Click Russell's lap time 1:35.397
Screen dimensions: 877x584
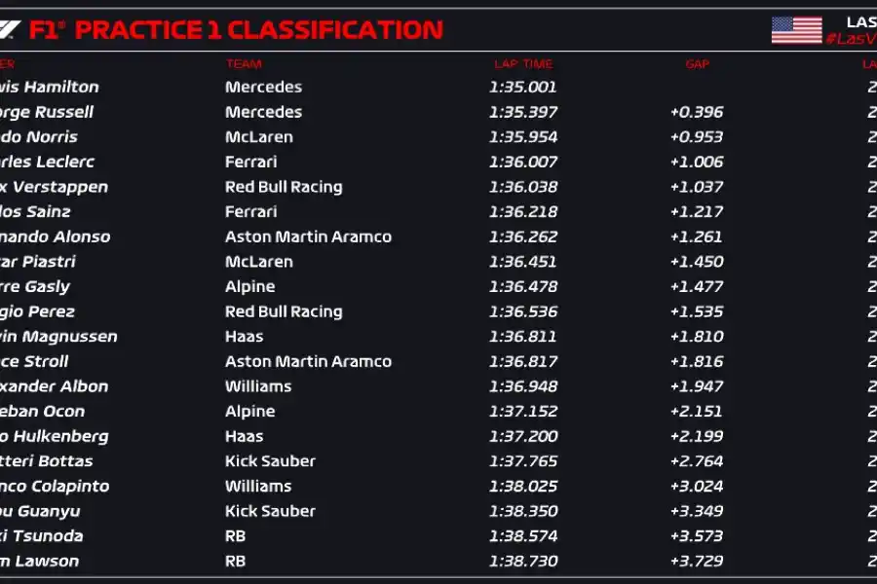pyautogui.click(x=525, y=112)
